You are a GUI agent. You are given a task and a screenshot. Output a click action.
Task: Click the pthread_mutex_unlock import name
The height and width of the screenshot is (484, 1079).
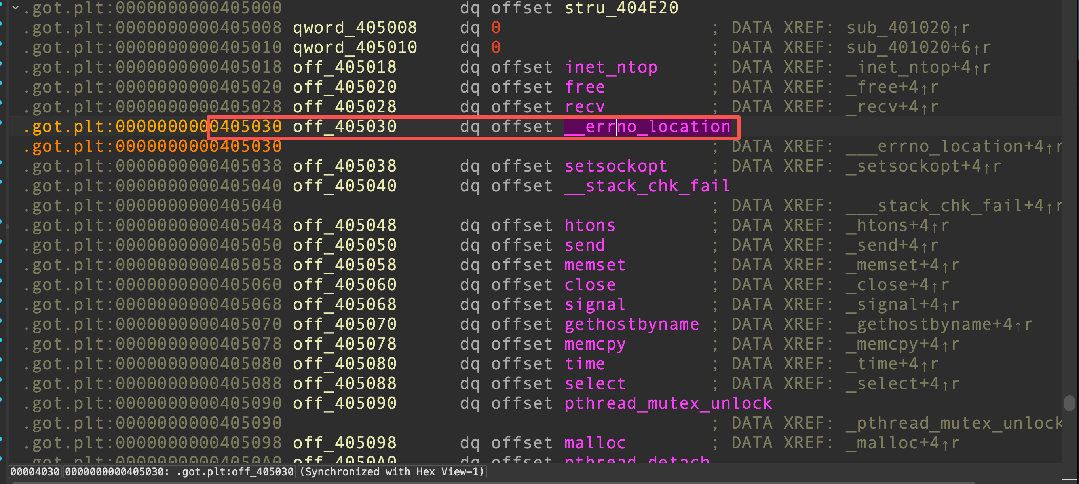click(x=668, y=404)
